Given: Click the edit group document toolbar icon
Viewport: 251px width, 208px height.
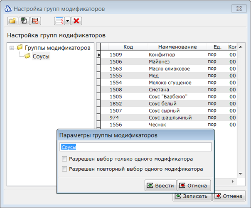Looking at the screenshot, I should 24,21.
